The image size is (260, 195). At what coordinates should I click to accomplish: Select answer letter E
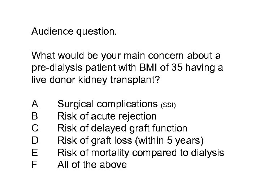point(35,153)
